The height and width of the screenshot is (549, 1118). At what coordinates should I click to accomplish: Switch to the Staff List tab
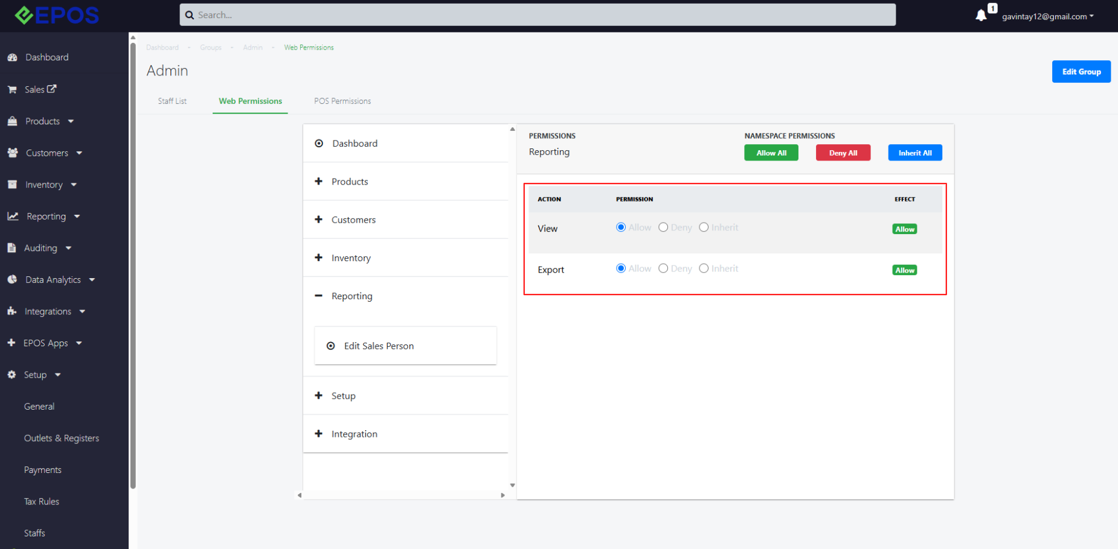172,101
